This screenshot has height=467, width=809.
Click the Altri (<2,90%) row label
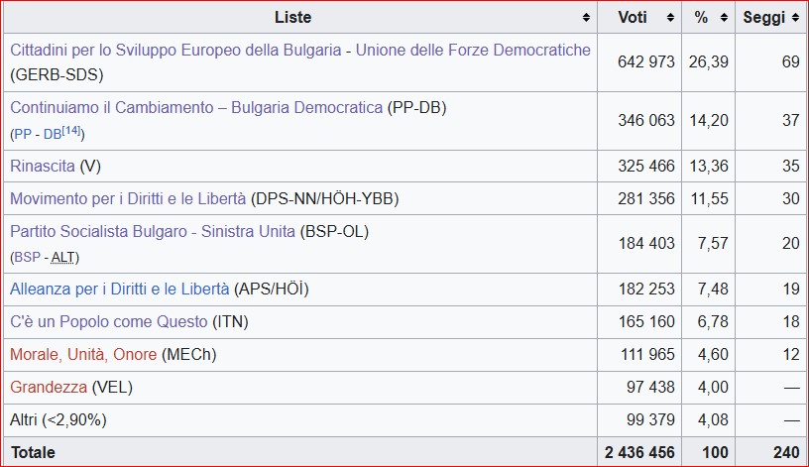[x=58, y=420]
